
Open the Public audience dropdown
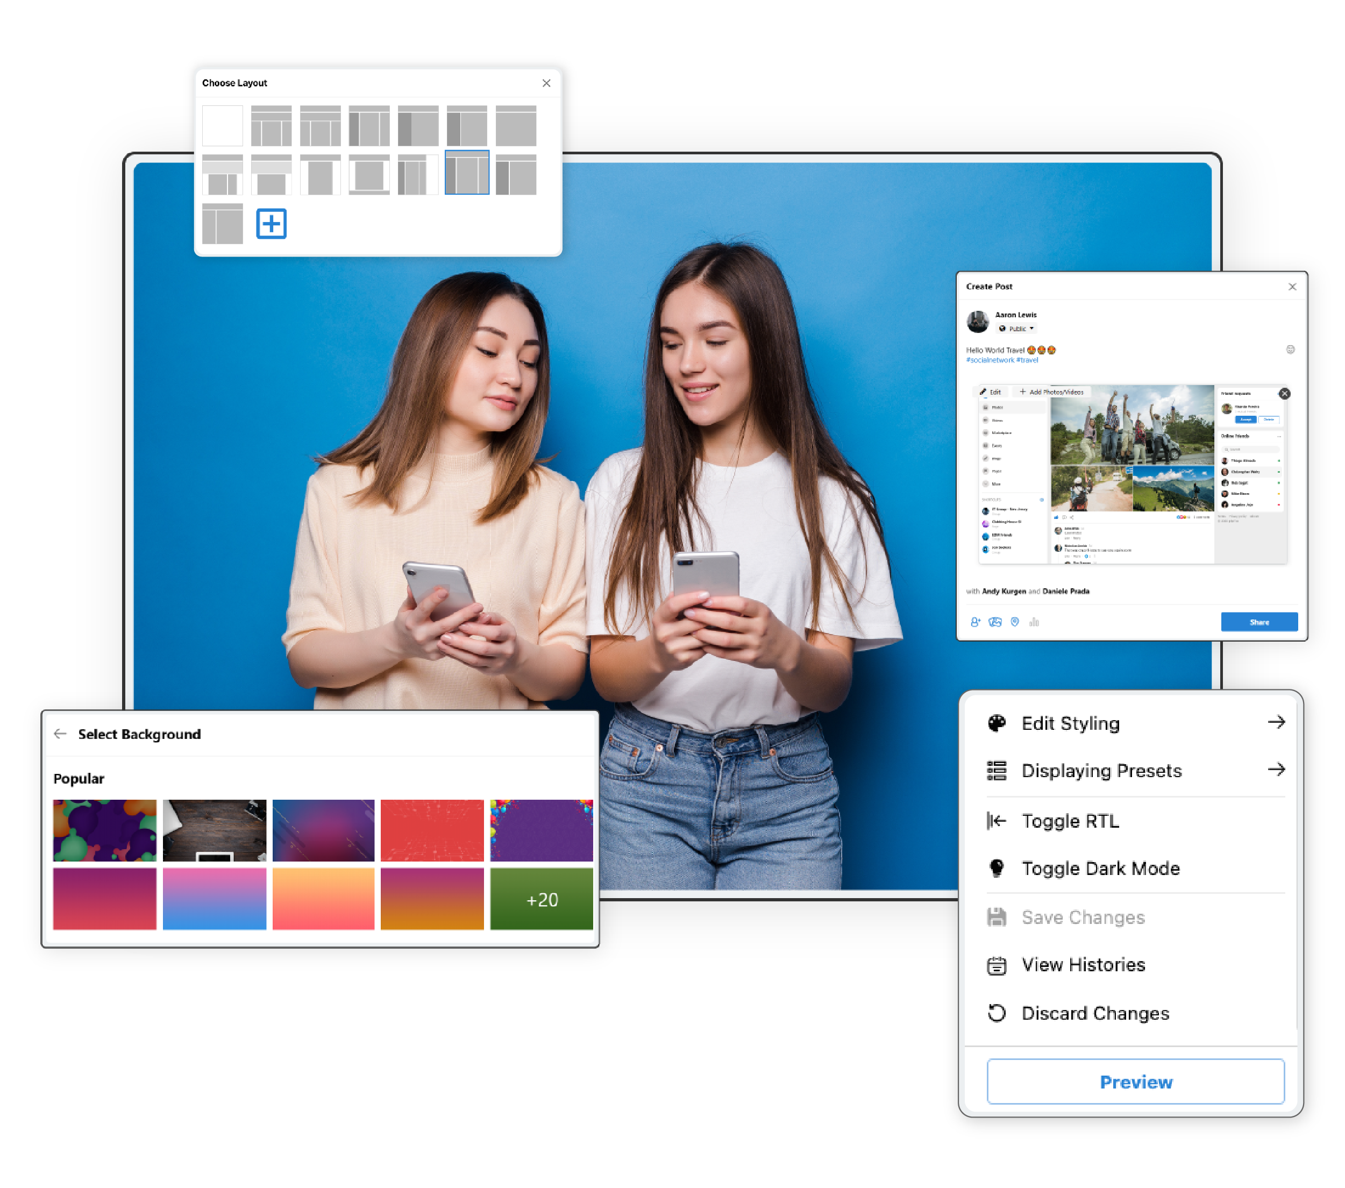[1017, 329]
